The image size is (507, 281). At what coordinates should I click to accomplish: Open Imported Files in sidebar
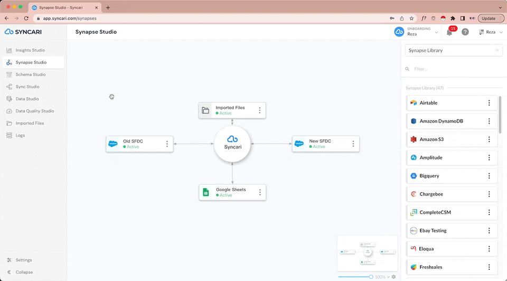point(30,123)
